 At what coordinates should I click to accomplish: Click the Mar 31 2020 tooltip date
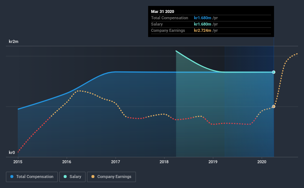(163, 11)
